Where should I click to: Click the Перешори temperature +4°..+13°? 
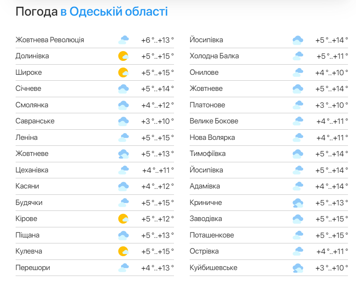(158, 268)
